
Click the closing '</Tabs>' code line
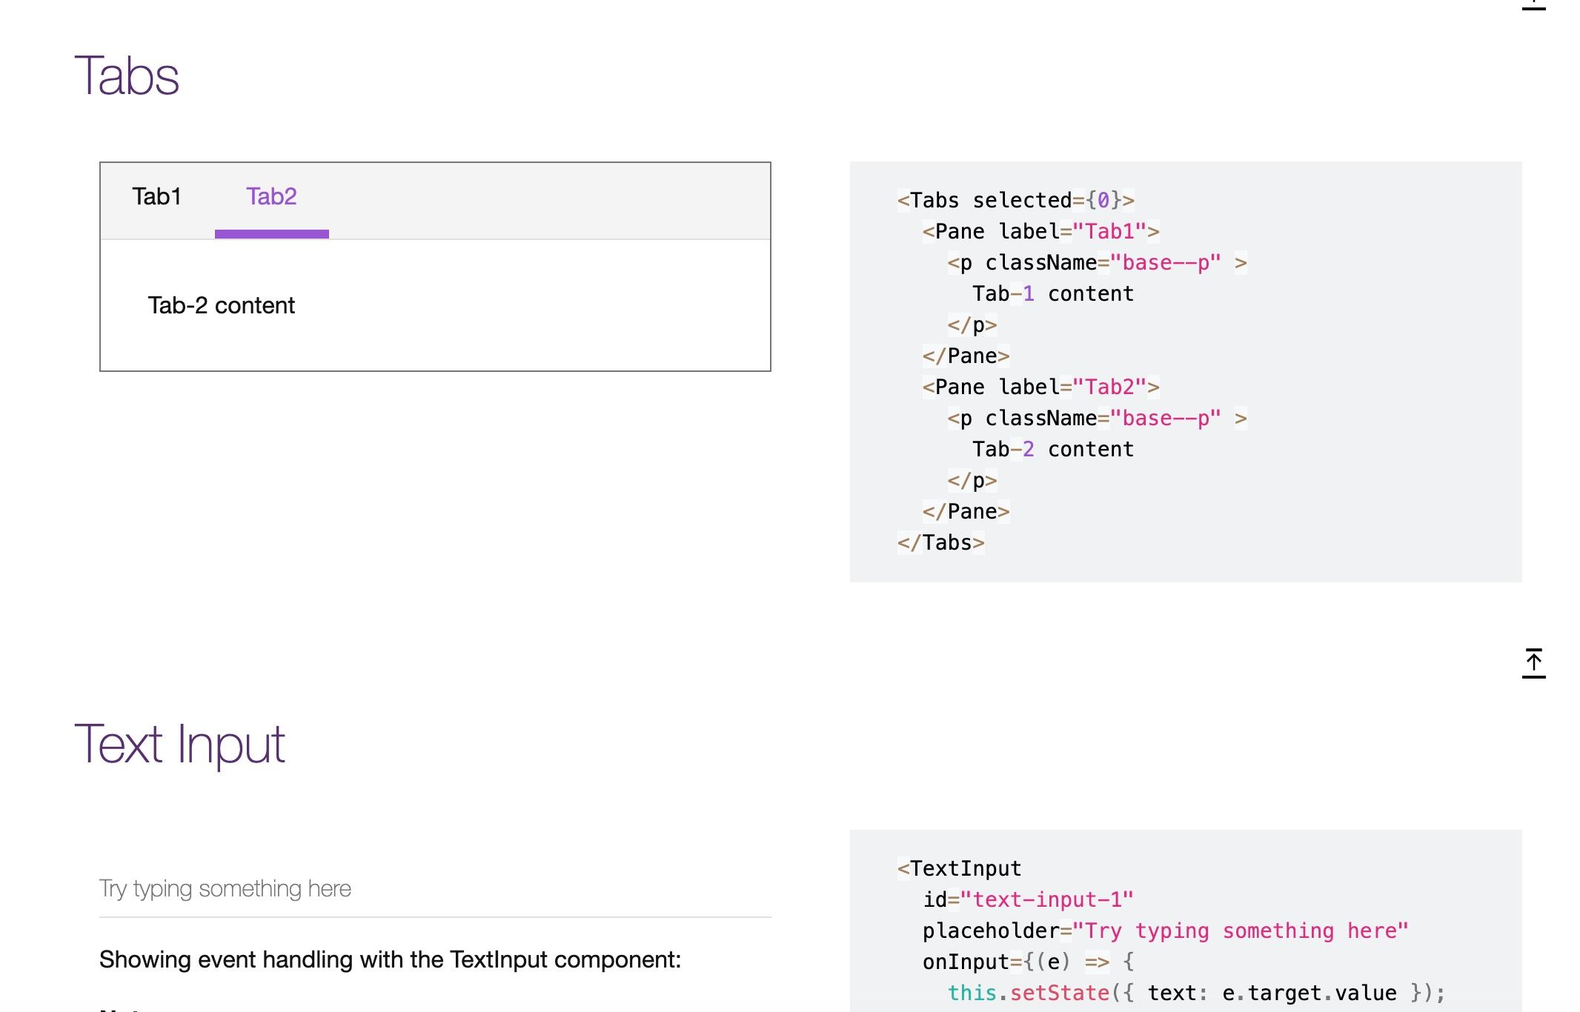pyautogui.click(x=940, y=543)
